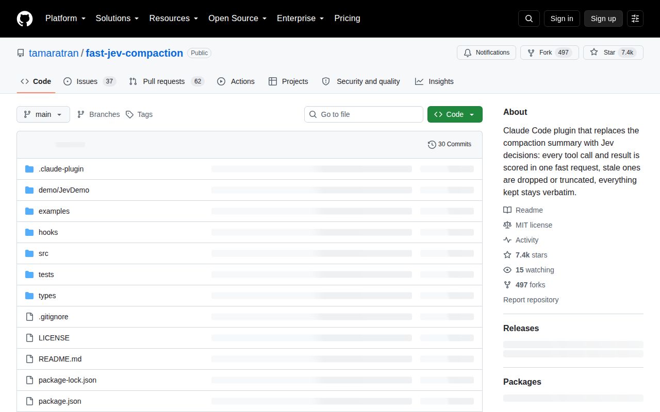Image resolution: width=660 pixels, height=412 pixels.
Task: Open the examples folder name
Action: (x=54, y=211)
